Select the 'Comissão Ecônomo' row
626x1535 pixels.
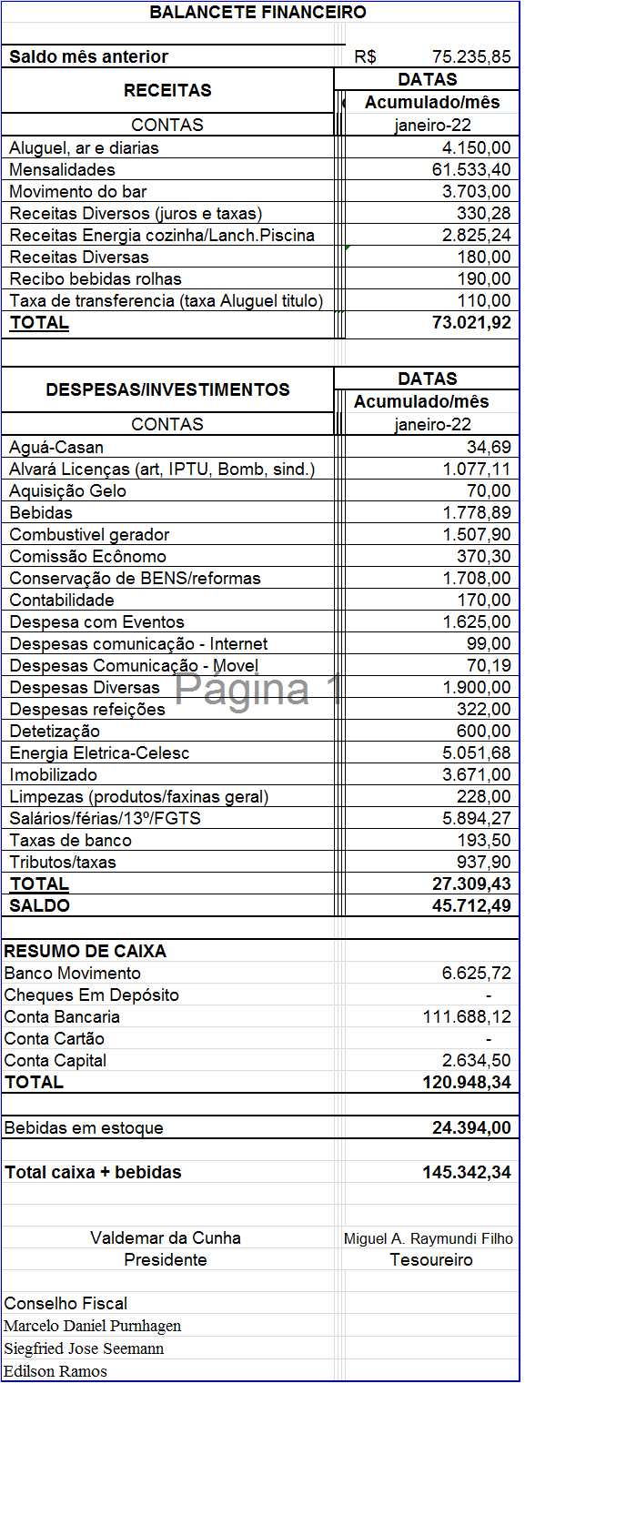point(260,556)
